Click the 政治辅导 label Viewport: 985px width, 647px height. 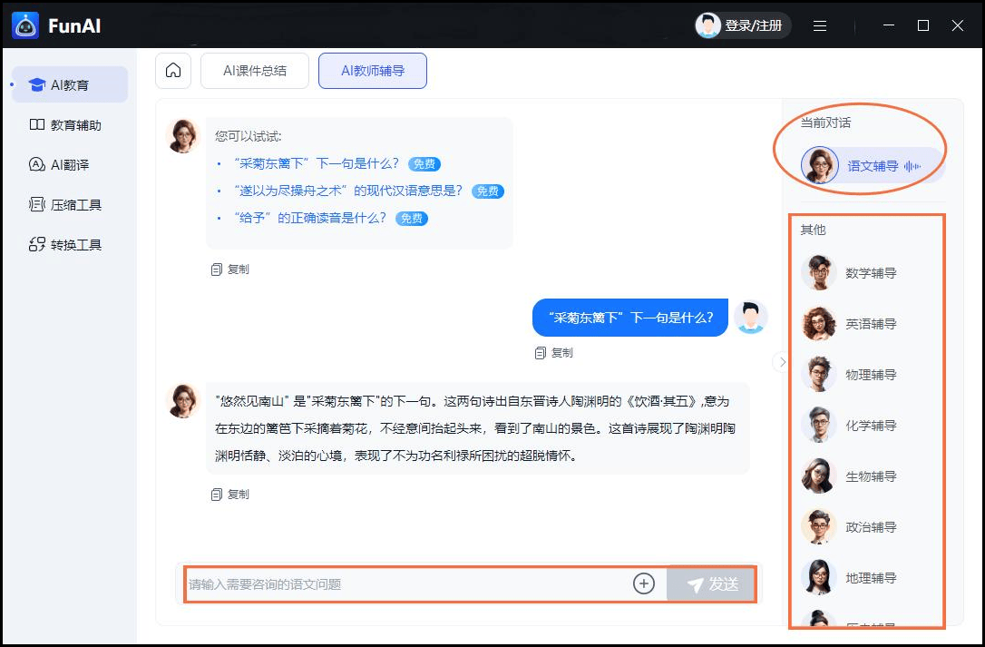pos(871,527)
